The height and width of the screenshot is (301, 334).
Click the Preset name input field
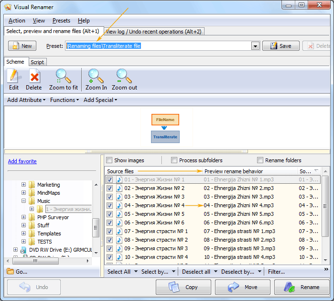[x=159, y=46]
